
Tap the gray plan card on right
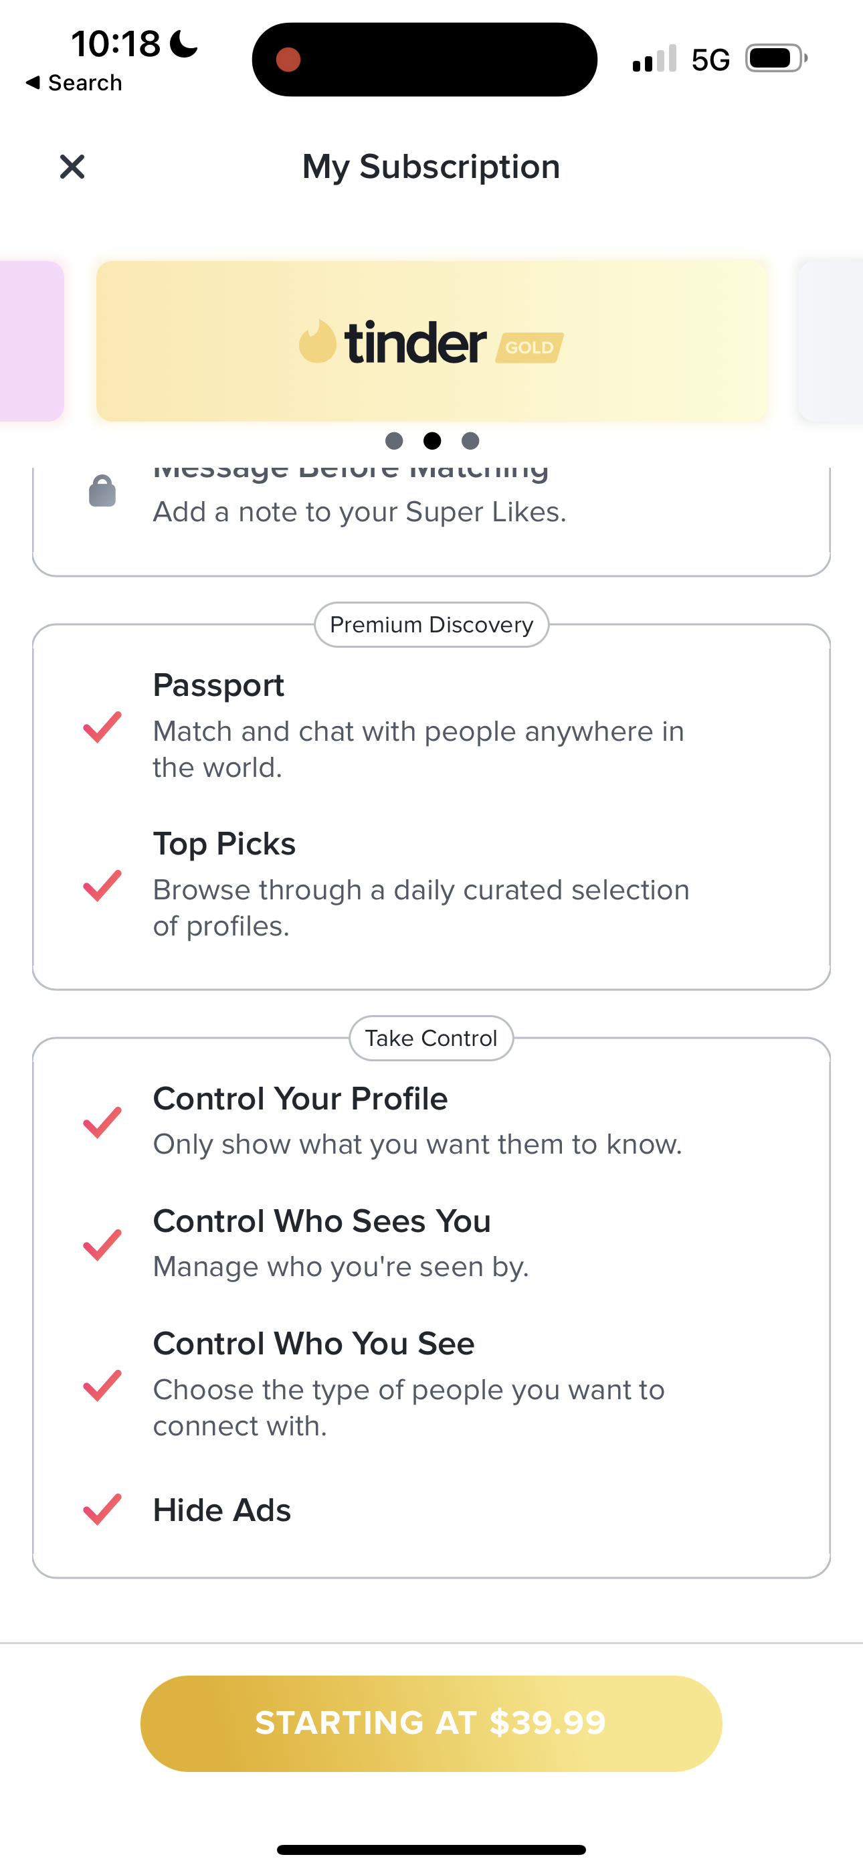click(x=832, y=341)
